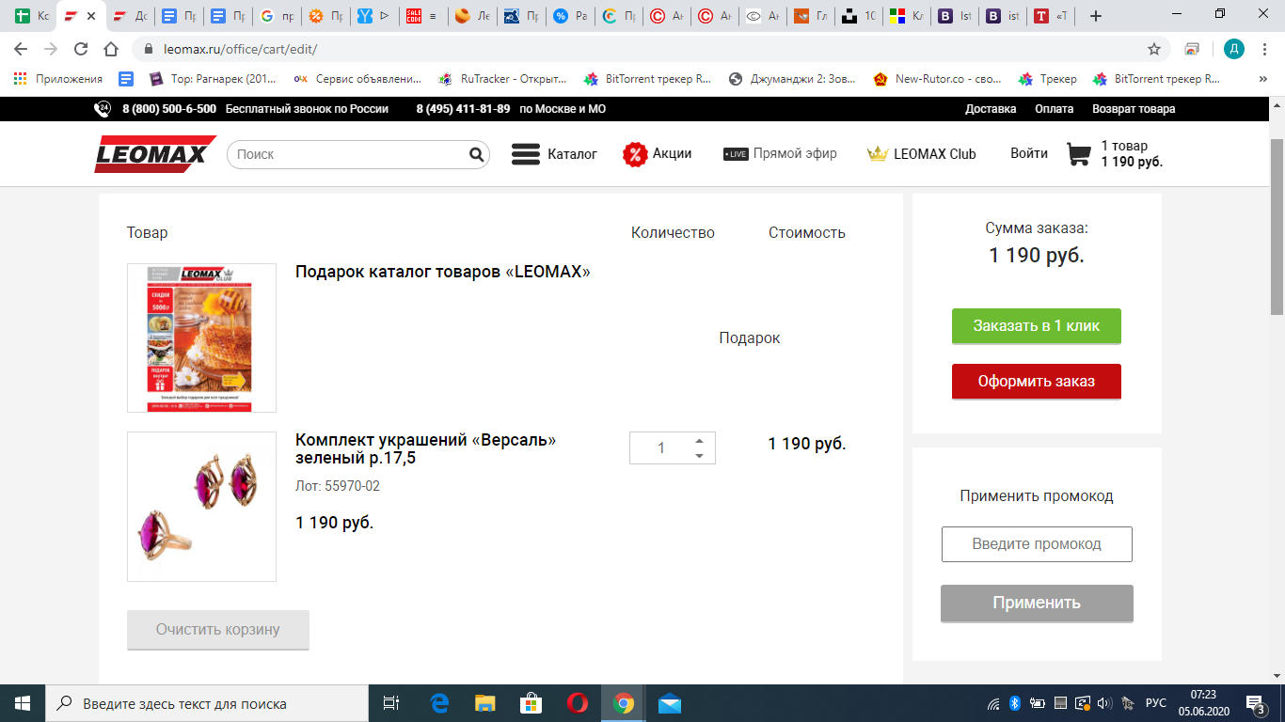Viewport: 1285px width, 722px height.
Task: Open the LEOMAX Club page
Action: 922,154
